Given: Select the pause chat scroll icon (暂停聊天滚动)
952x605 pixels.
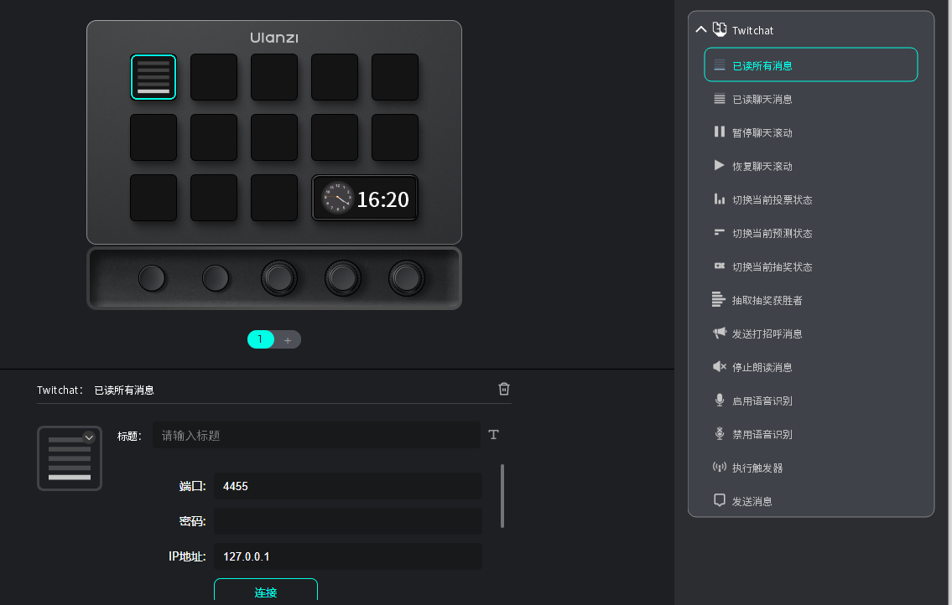Looking at the screenshot, I should pos(719,132).
